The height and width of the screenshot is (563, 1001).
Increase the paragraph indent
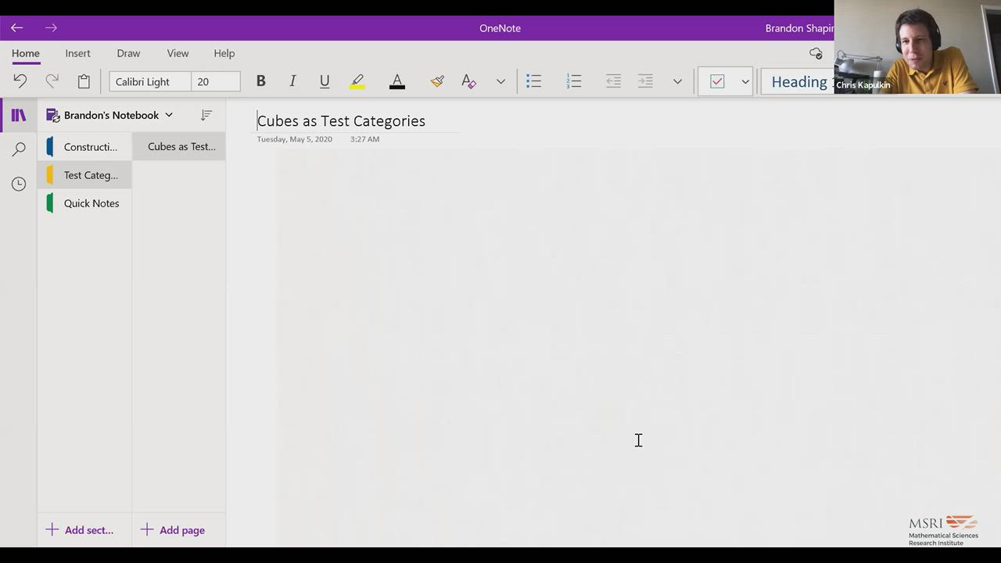pyautogui.click(x=645, y=81)
